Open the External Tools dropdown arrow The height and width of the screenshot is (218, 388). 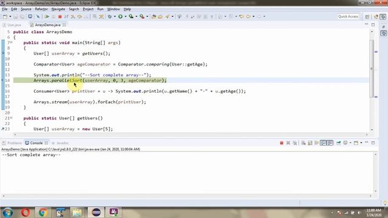[147, 16]
